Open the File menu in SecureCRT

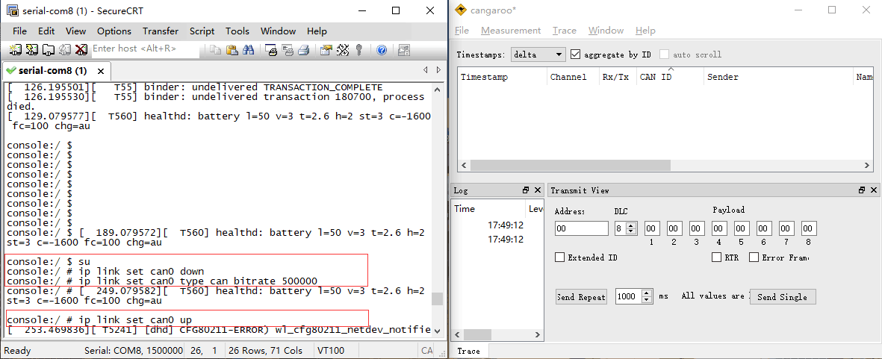pyautogui.click(x=19, y=31)
